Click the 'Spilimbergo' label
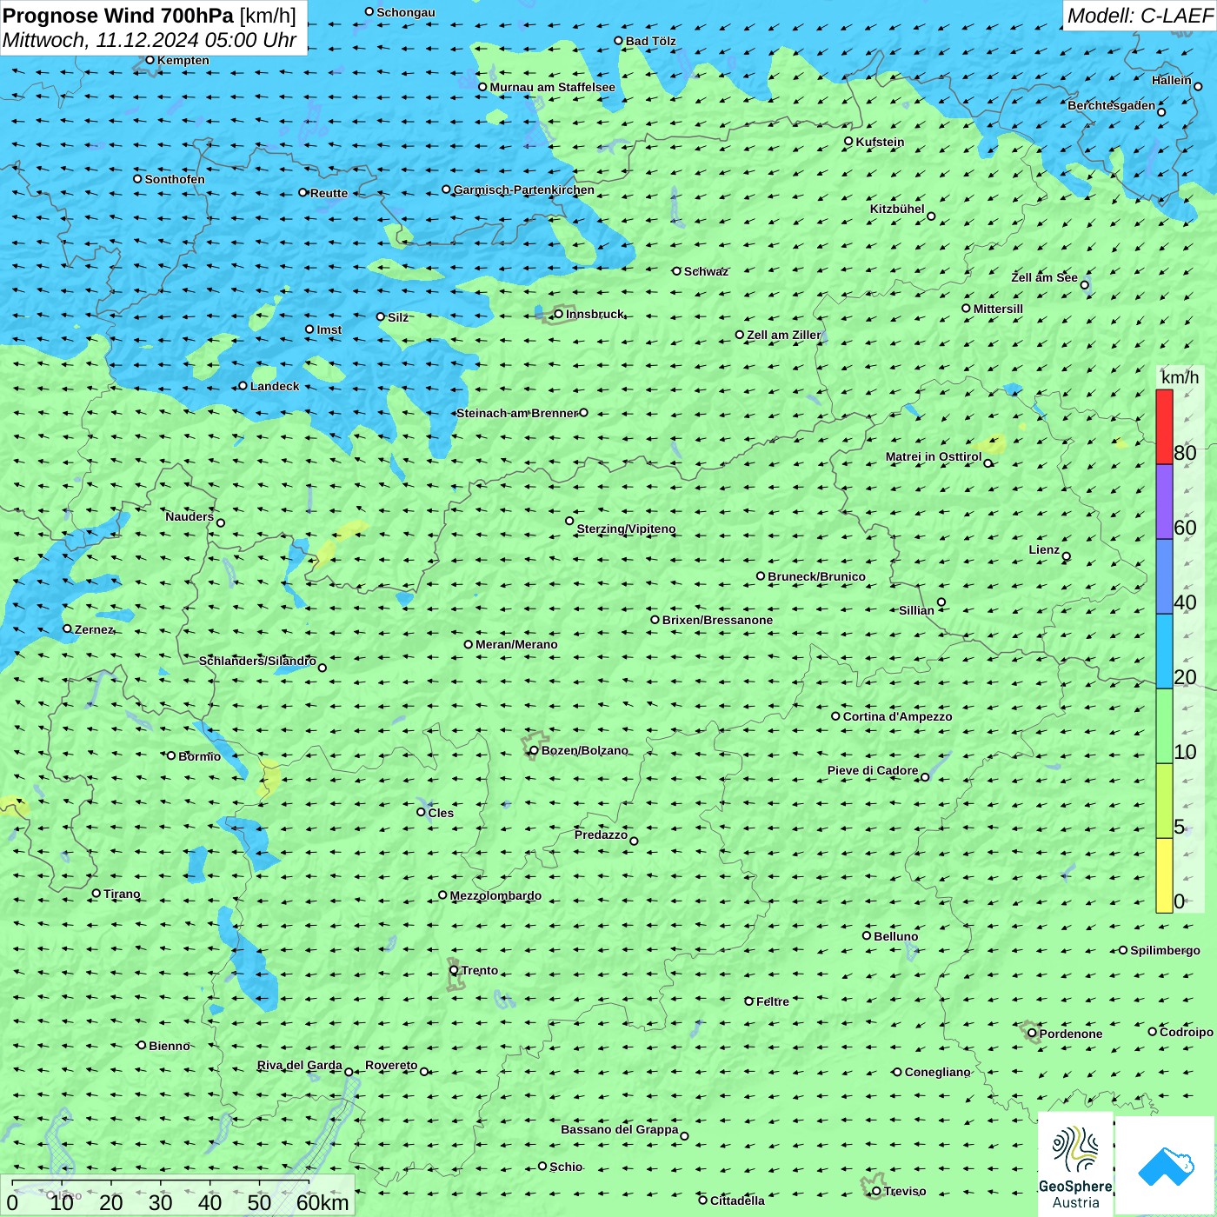The width and height of the screenshot is (1217, 1217). tap(1165, 950)
